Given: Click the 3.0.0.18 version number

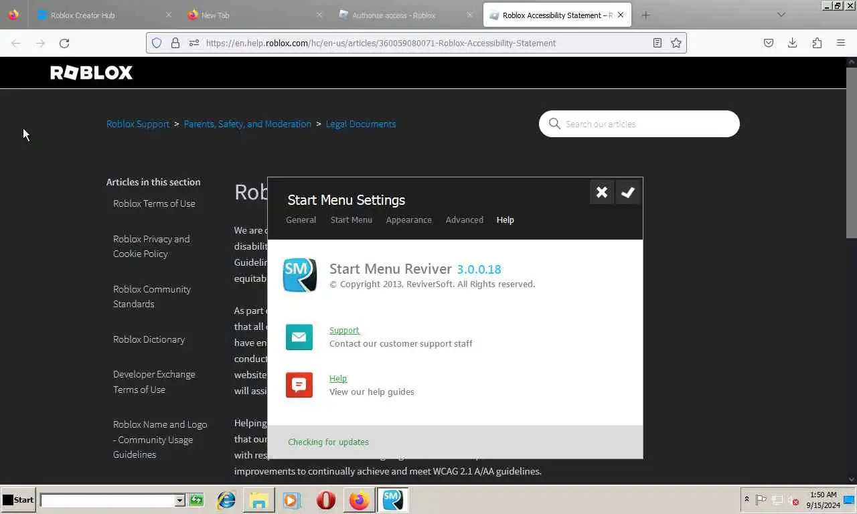Looking at the screenshot, I should click(x=479, y=269).
